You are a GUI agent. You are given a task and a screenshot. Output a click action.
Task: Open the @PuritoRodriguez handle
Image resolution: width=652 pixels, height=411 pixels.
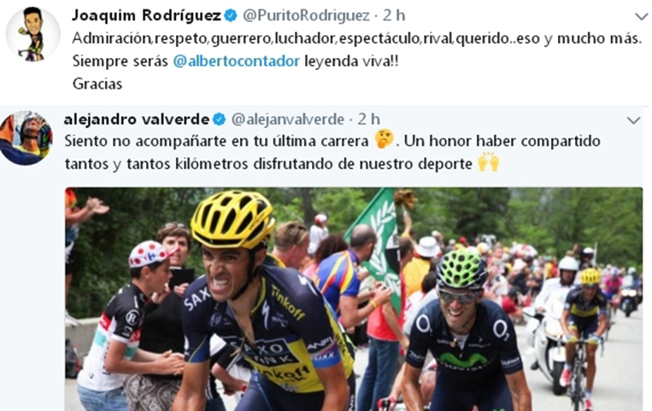pos(306,15)
